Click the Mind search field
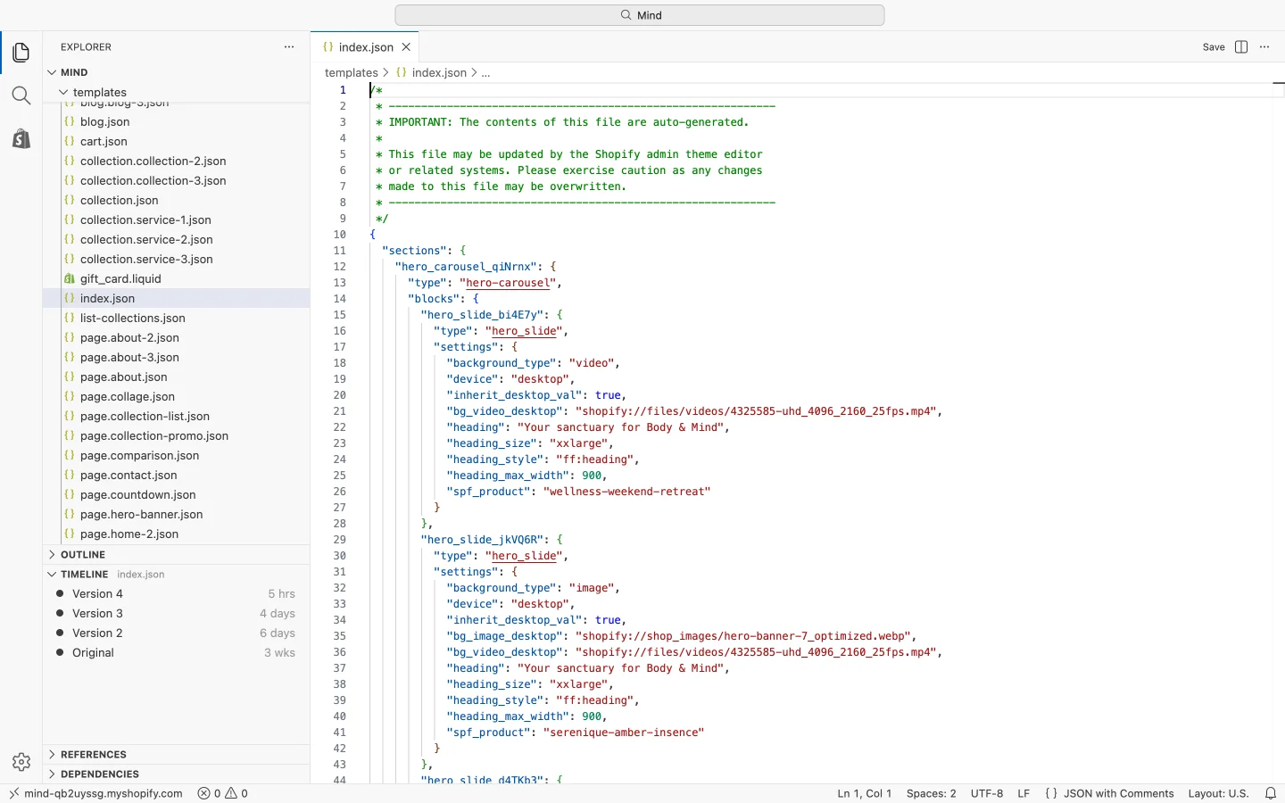 click(x=640, y=15)
